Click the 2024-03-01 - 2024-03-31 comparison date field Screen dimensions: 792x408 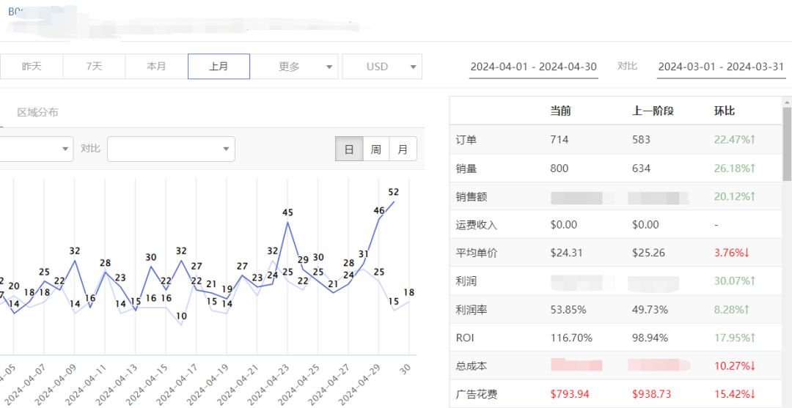(x=721, y=67)
